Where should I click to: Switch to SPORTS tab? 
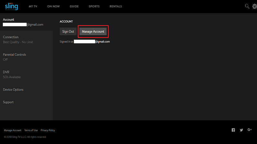(94, 6)
